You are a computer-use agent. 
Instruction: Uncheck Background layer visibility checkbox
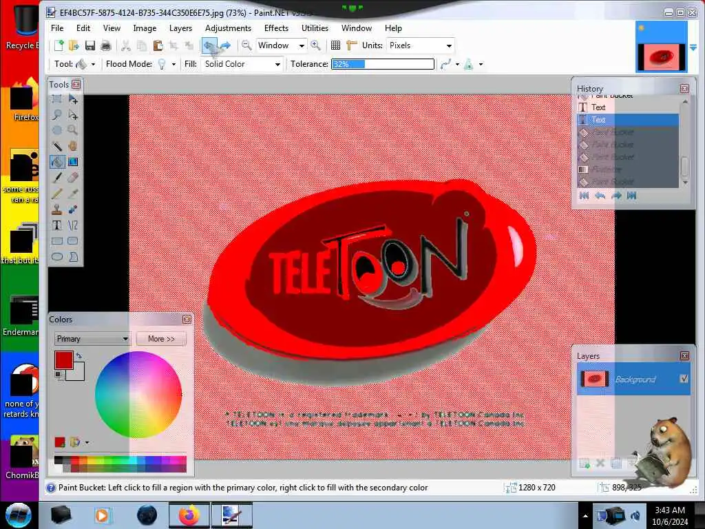point(684,379)
